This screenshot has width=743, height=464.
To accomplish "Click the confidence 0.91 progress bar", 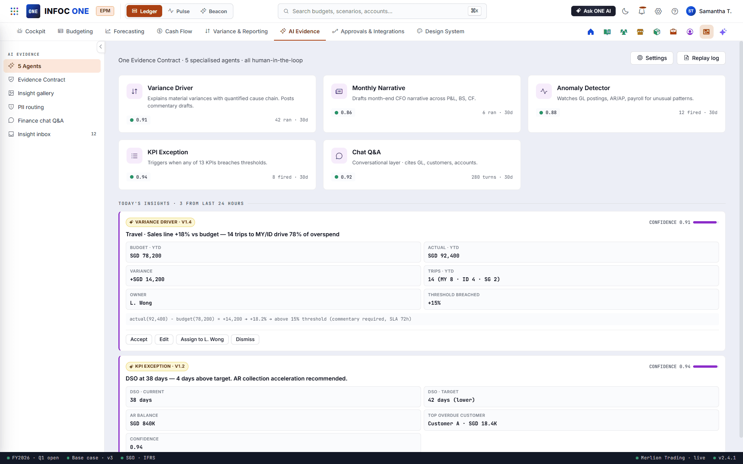I will point(705,222).
